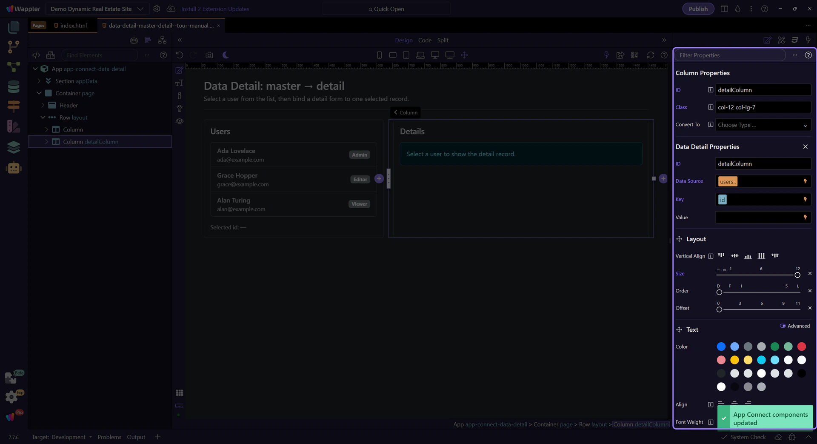817x444 pixels.
Task: Open project settings gear icon
Action: coord(157,9)
